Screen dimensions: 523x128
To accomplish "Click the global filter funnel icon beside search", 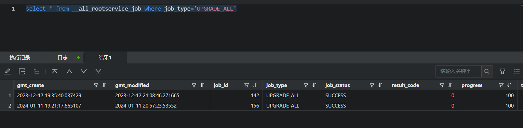I will click(x=502, y=71).
